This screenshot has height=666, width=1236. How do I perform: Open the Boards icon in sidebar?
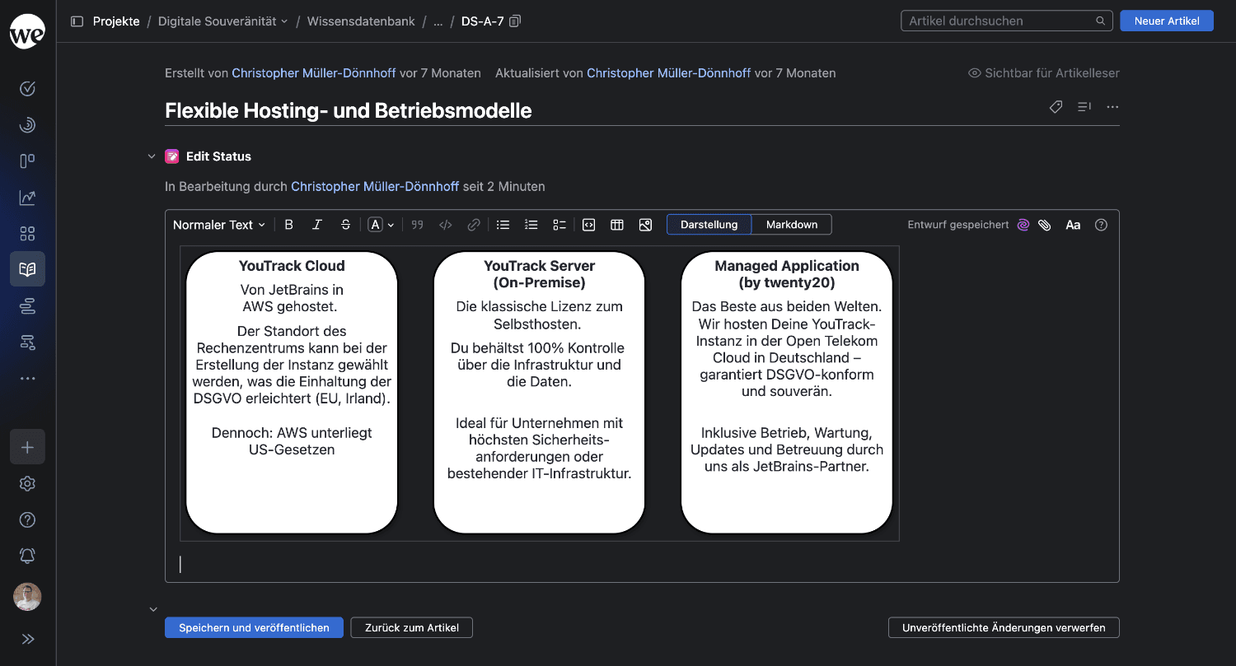(x=27, y=161)
